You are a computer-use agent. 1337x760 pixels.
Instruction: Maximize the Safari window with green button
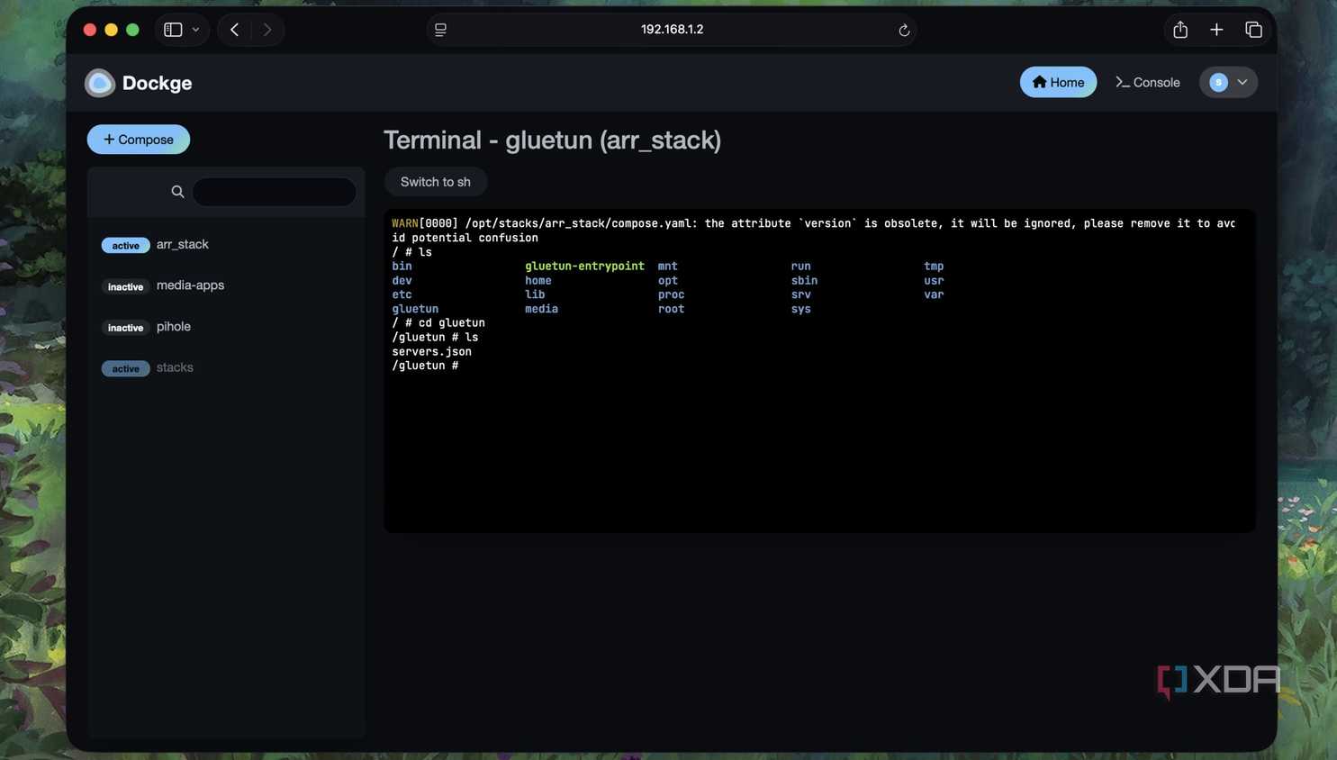click(x=132, y=30)
